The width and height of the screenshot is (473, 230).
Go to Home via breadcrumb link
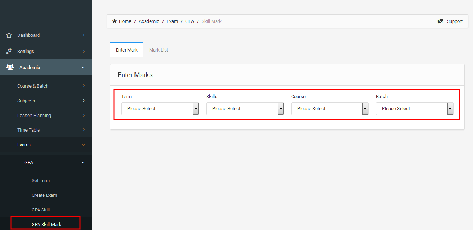(125, 21)
